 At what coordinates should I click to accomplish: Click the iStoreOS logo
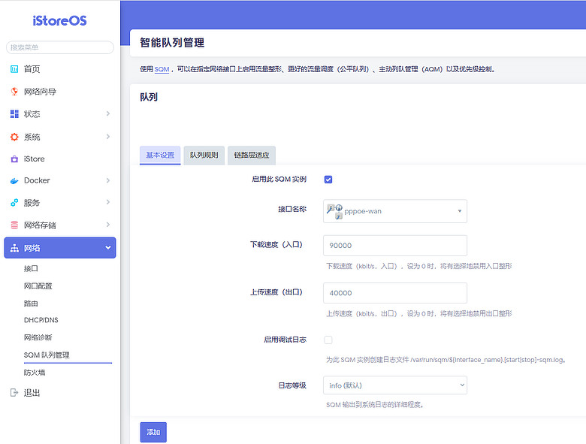pos(60,20)
